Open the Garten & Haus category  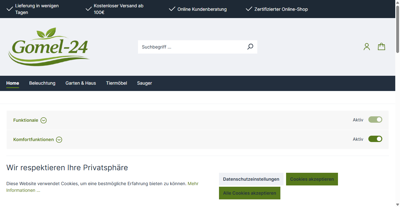tap(81, 83)
